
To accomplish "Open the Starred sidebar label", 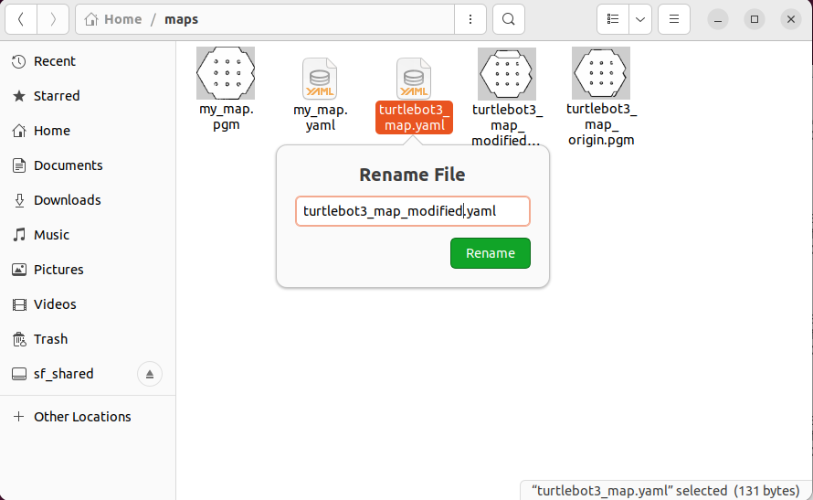I will pyautogui.click(x=57, y=96).
